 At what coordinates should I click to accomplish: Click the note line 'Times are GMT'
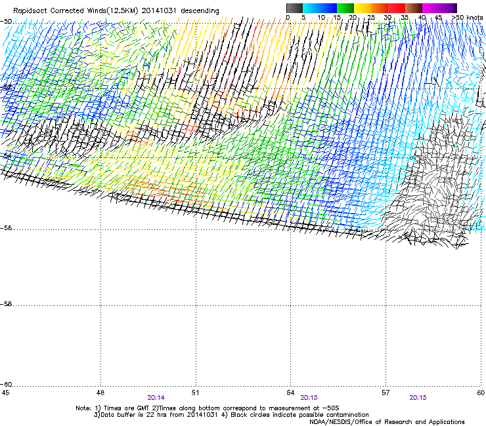click(x=127, y=408)
